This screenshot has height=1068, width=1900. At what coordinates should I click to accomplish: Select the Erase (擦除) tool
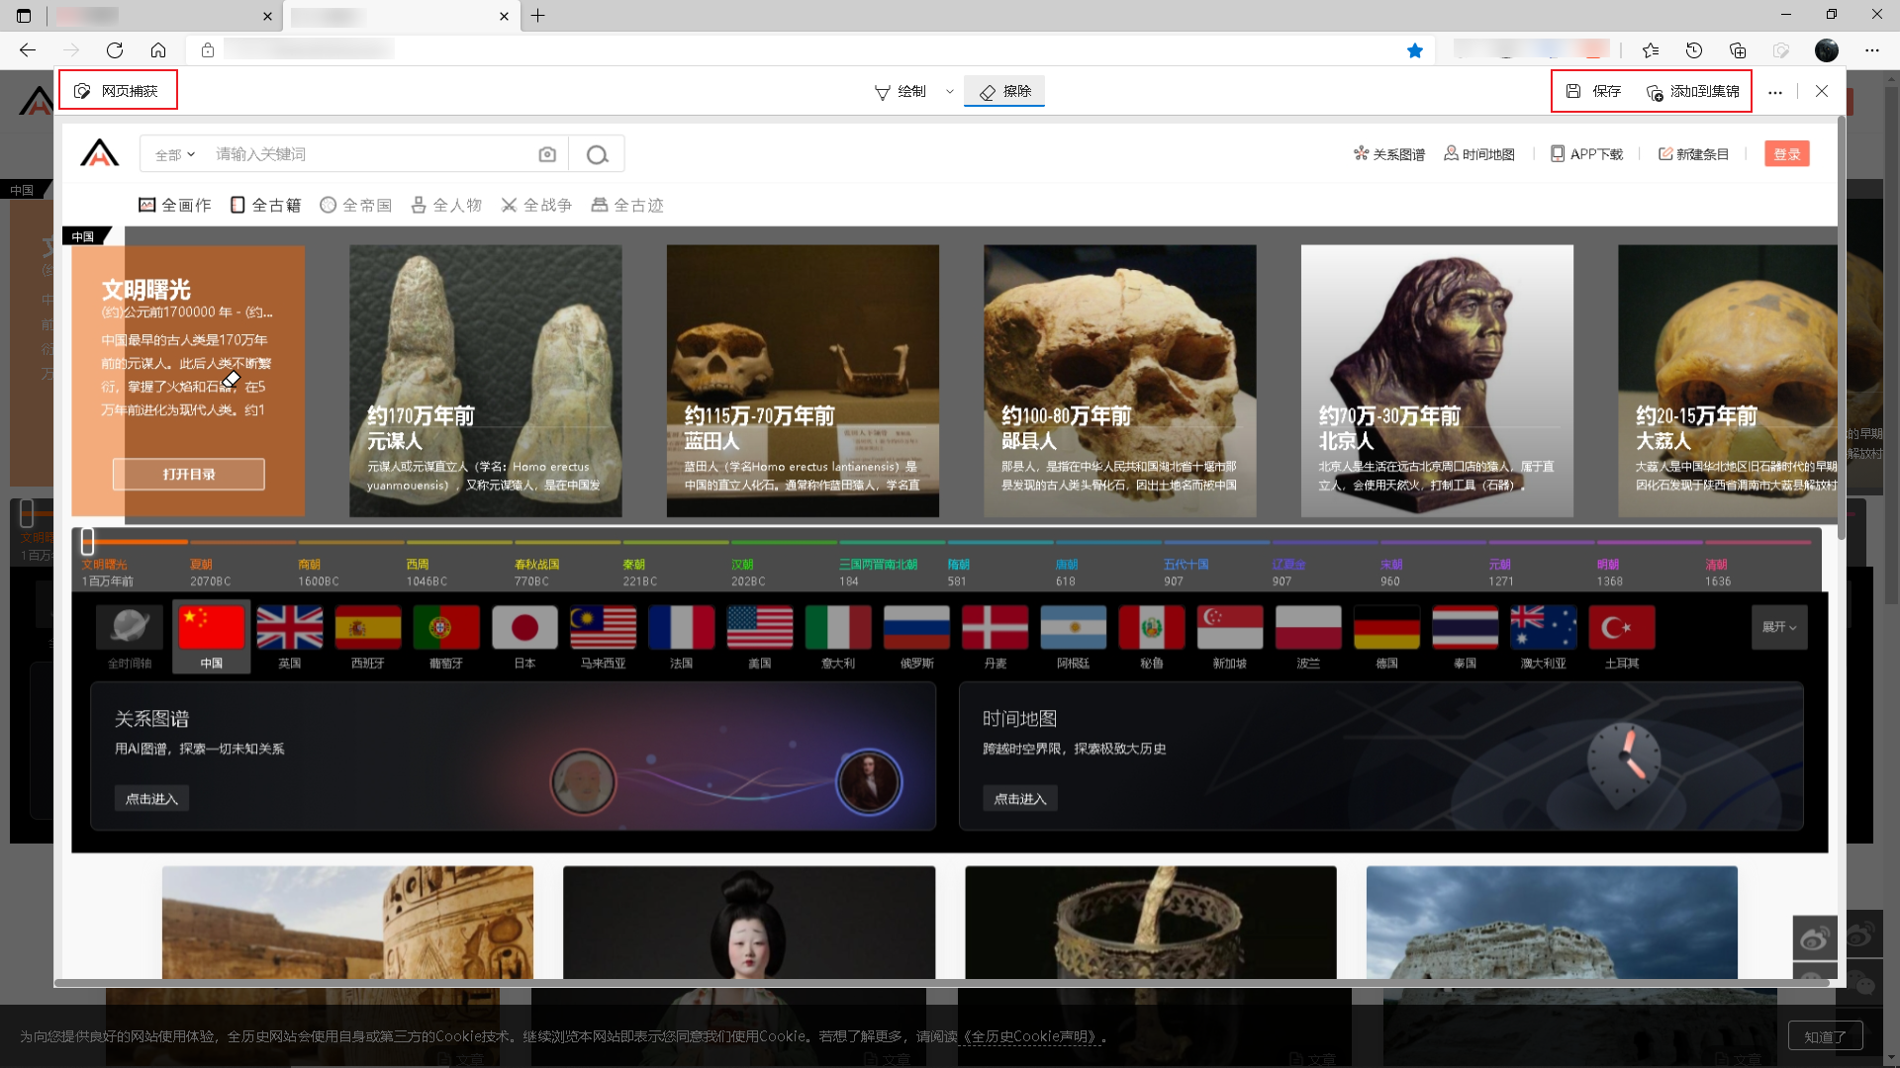click(x=1004, y=91)
